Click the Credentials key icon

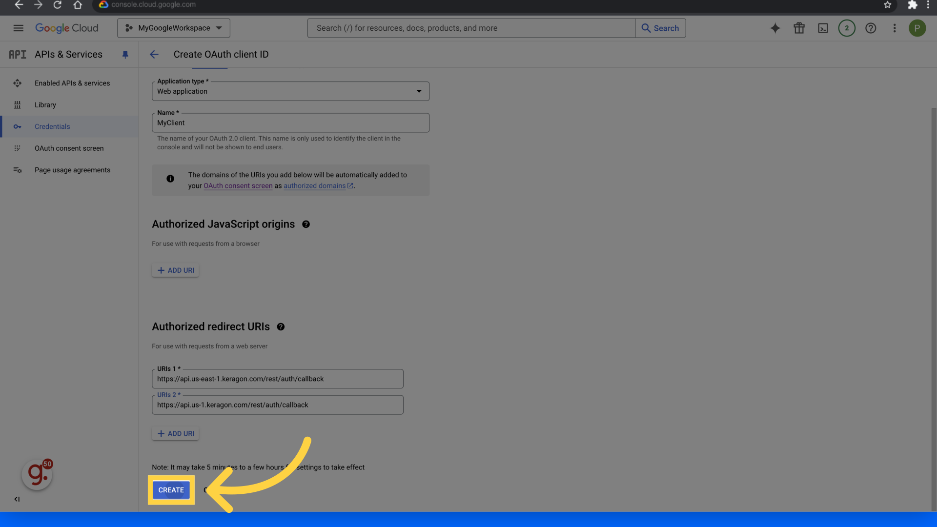[x=18, y=127]
